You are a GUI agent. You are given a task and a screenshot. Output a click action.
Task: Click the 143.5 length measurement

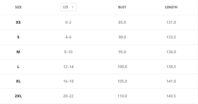point(171,96)
